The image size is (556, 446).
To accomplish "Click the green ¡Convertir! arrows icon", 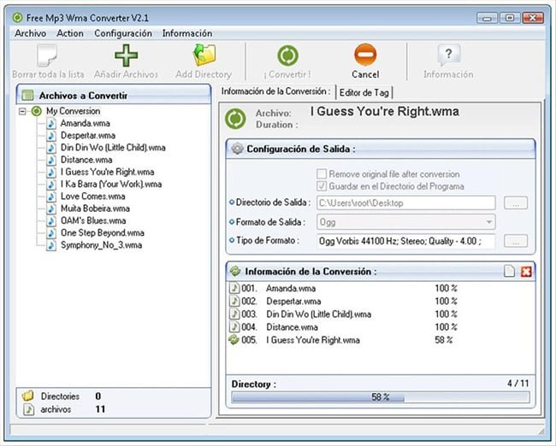I will pos(287,56).
